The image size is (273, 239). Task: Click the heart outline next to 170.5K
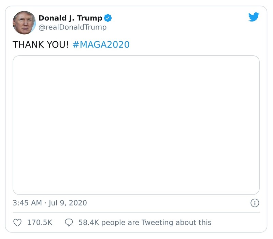point(17,222)
